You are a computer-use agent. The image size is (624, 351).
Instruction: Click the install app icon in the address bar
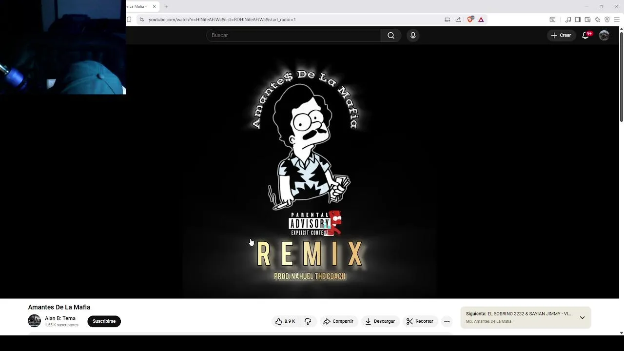[x=447, y=19]
